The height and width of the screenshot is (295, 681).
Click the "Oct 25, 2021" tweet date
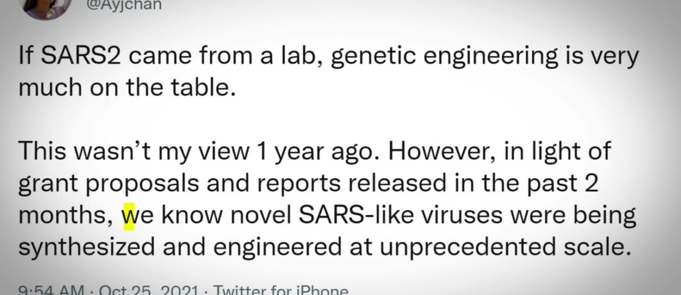coord(137,289)
